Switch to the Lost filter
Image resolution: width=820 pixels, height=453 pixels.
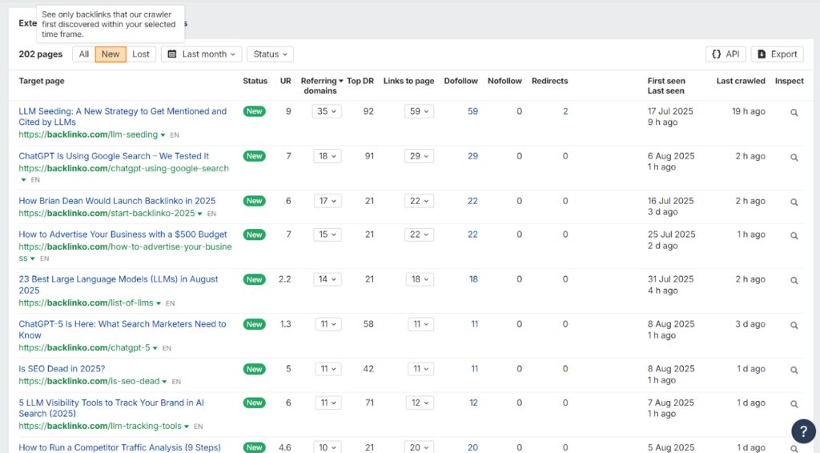[x=141, y=54]
